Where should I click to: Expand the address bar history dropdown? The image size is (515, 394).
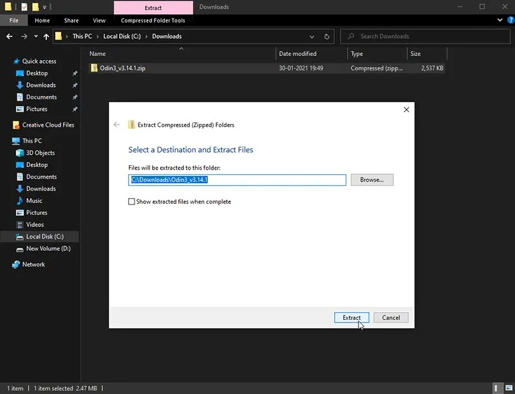point(312,36)
